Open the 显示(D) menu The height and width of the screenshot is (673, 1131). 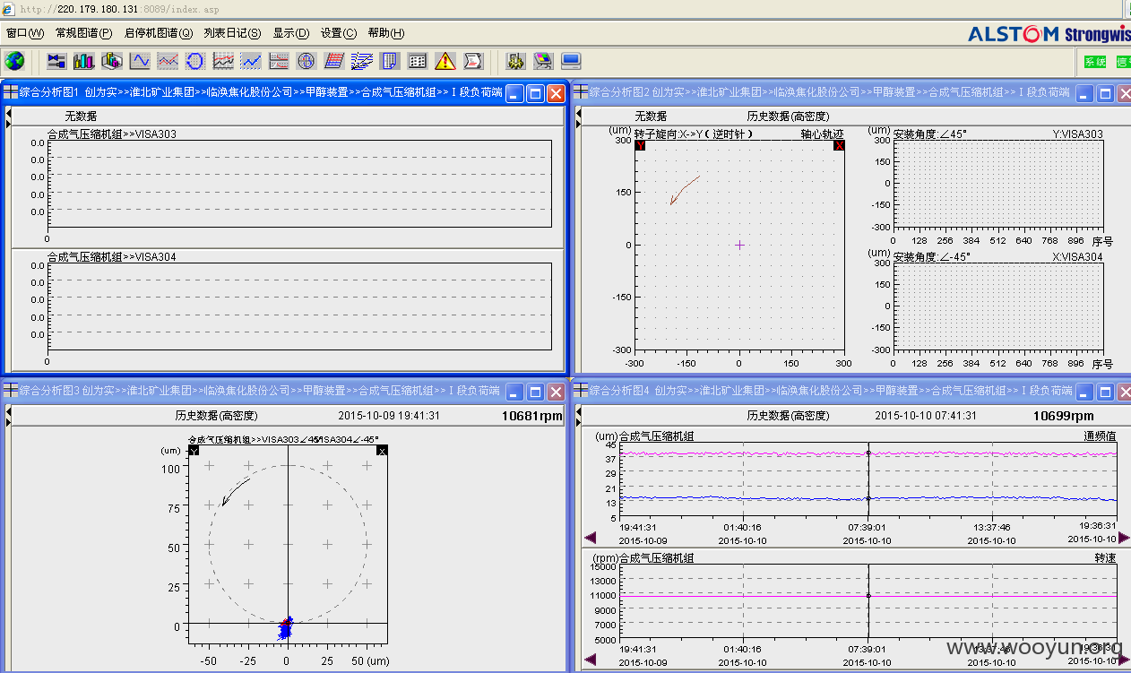(x=291, y=33)
